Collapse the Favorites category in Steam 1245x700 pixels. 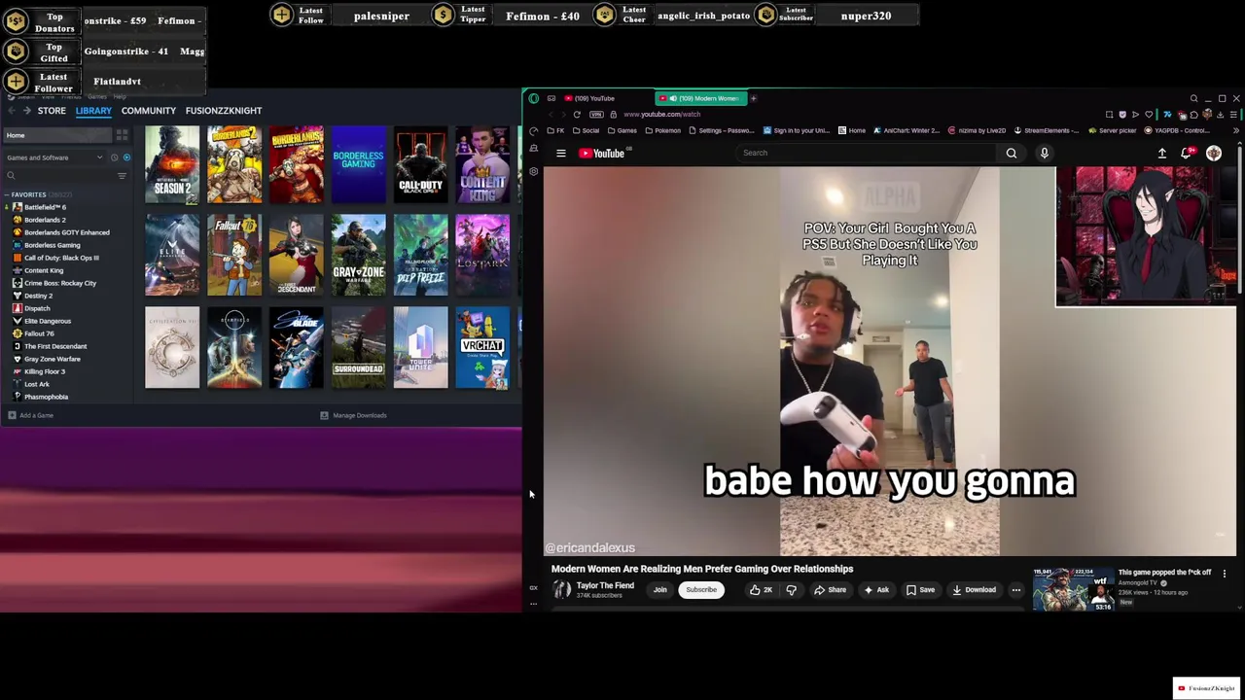[x=7, y=194]
